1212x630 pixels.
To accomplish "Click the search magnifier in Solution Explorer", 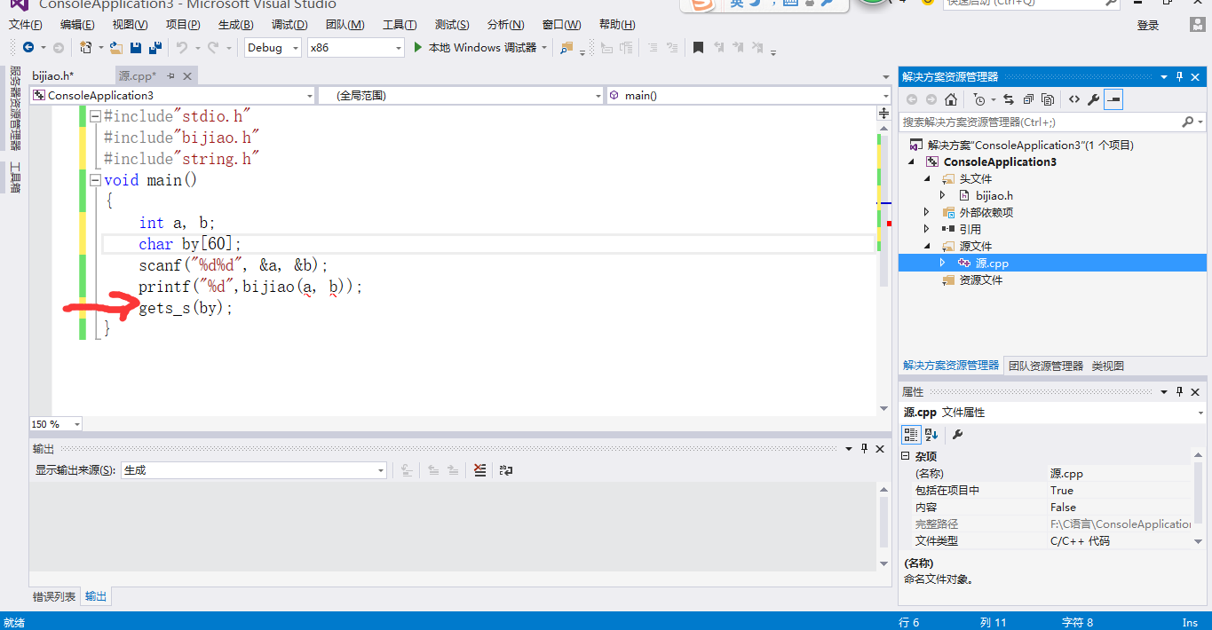I will pyautogui.click(x=1187, y=122).
